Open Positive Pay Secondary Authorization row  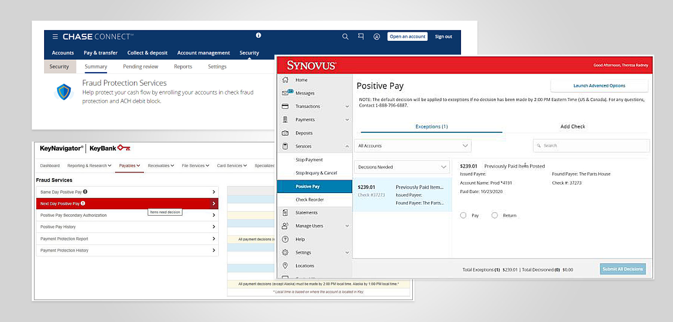(x=127, y=215)
